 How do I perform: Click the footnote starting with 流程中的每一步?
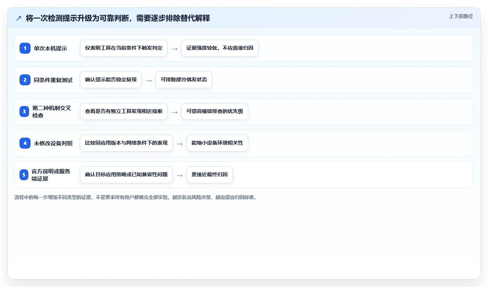click(135, 197)
